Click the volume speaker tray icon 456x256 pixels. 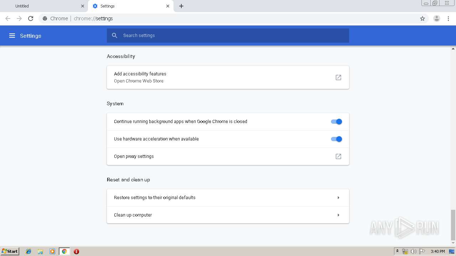tap(414, 251)
